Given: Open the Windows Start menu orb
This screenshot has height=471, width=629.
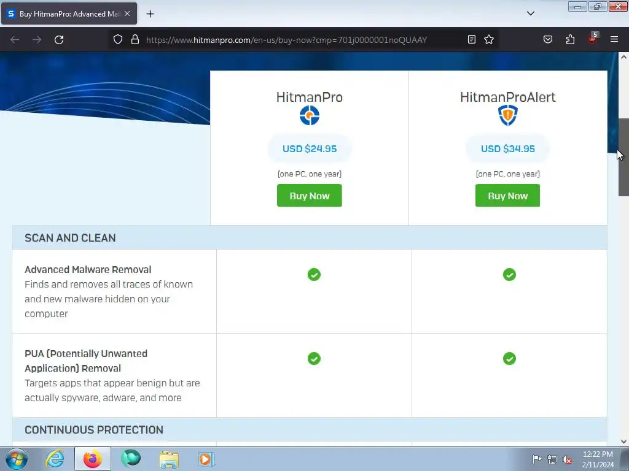Looking at the screenshot, I should coord(17,459).
